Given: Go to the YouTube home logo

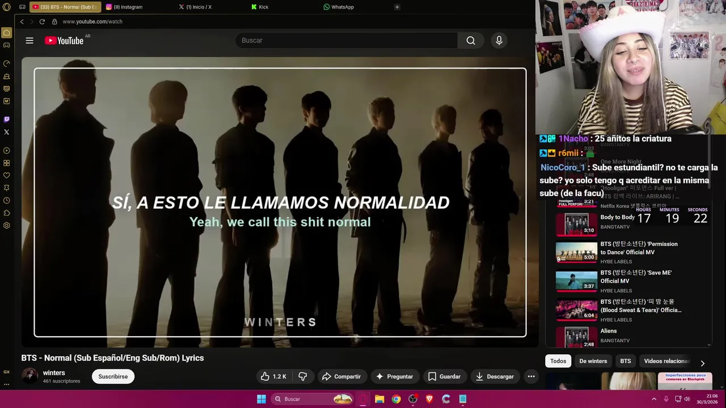Looking at the screenshot, I should (64, 40).
